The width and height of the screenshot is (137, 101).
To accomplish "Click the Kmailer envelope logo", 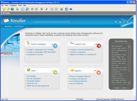I will pos(6,21).
